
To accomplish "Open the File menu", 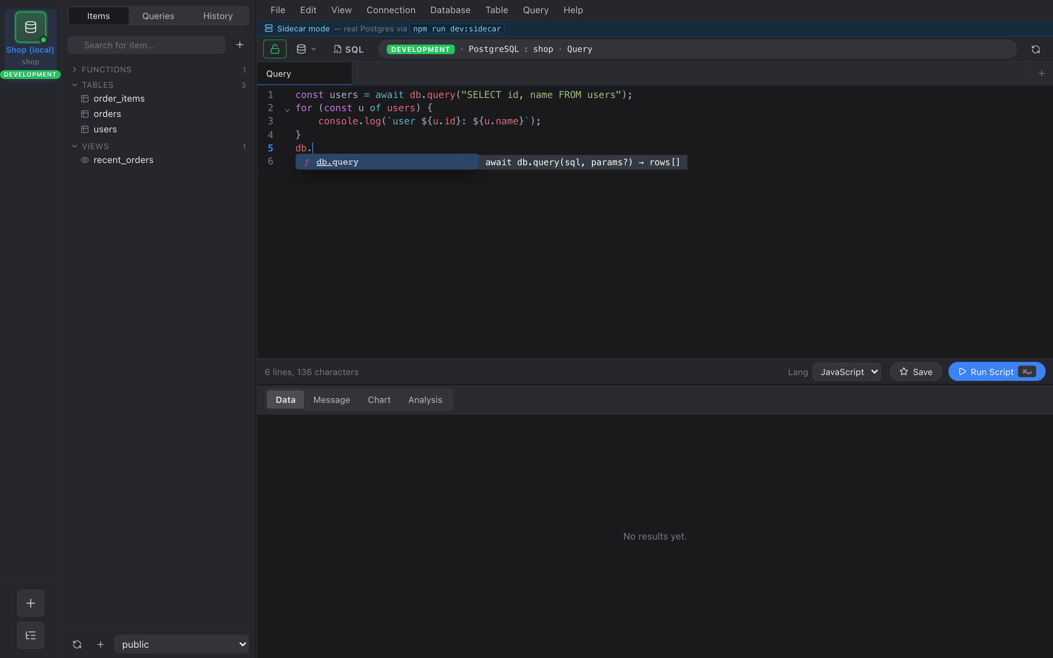I will point(278,10).
